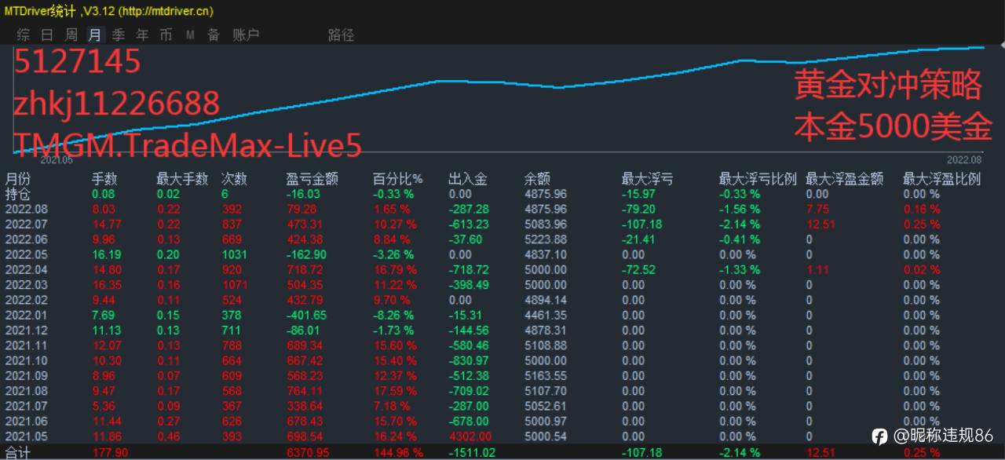Switch to the 年 yearly tab
The width and height of the screenshot is (1005, 460).
[x=142, y=35]
